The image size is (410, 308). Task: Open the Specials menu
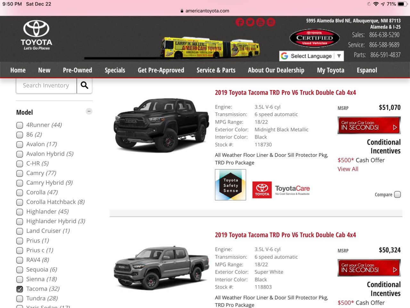[115, 70]
